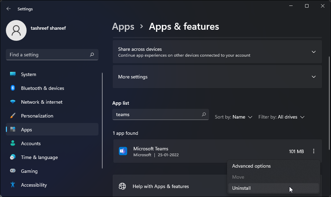Image resolution: width=331 pixels, height=197 pixels.
Task: Click the Accounts person icon
Action: 13,143
